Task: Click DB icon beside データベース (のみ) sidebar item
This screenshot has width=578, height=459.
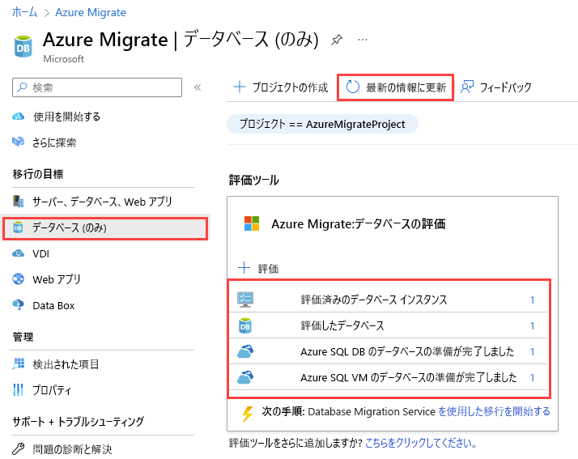Action: pos(18,227)
